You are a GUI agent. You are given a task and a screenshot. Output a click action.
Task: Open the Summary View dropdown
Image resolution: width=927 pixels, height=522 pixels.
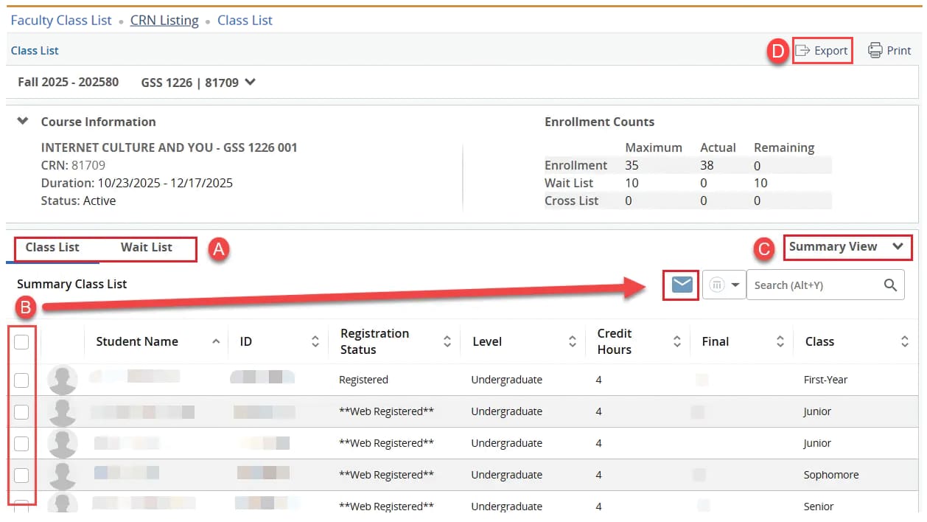pyautogui.click(x=846, y=247)
